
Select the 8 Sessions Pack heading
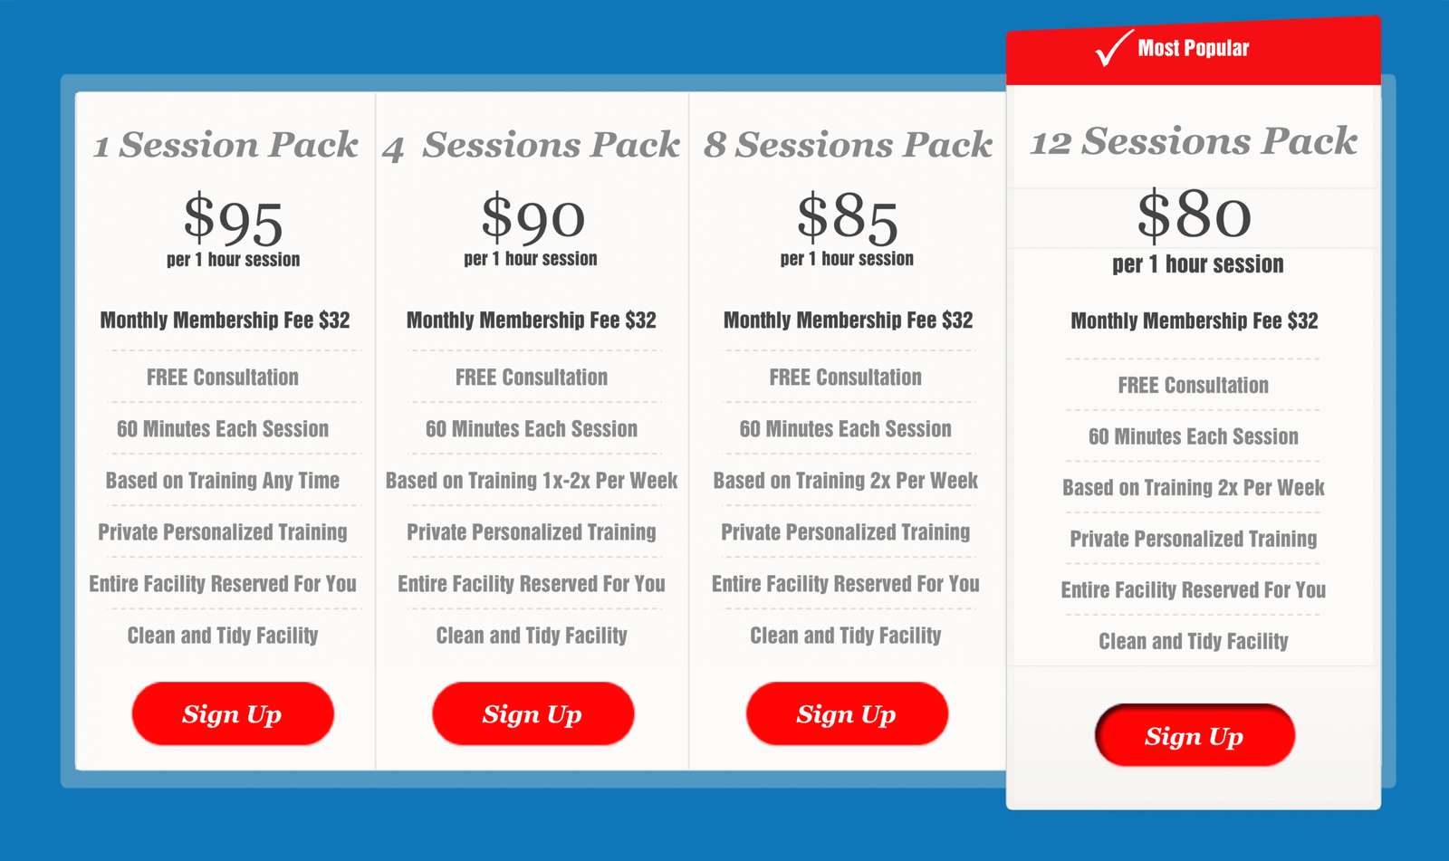848,145
